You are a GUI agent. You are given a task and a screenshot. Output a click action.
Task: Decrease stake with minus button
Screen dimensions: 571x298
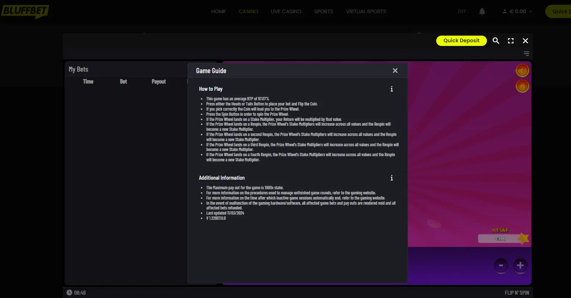click(501, 265)
